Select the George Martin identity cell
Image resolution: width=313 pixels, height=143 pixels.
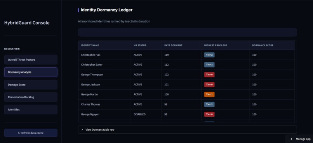104,95
